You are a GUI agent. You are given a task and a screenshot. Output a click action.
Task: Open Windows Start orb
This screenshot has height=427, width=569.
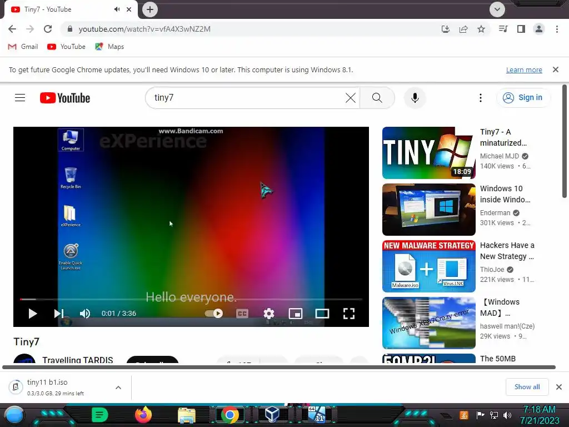coord(14,415)
